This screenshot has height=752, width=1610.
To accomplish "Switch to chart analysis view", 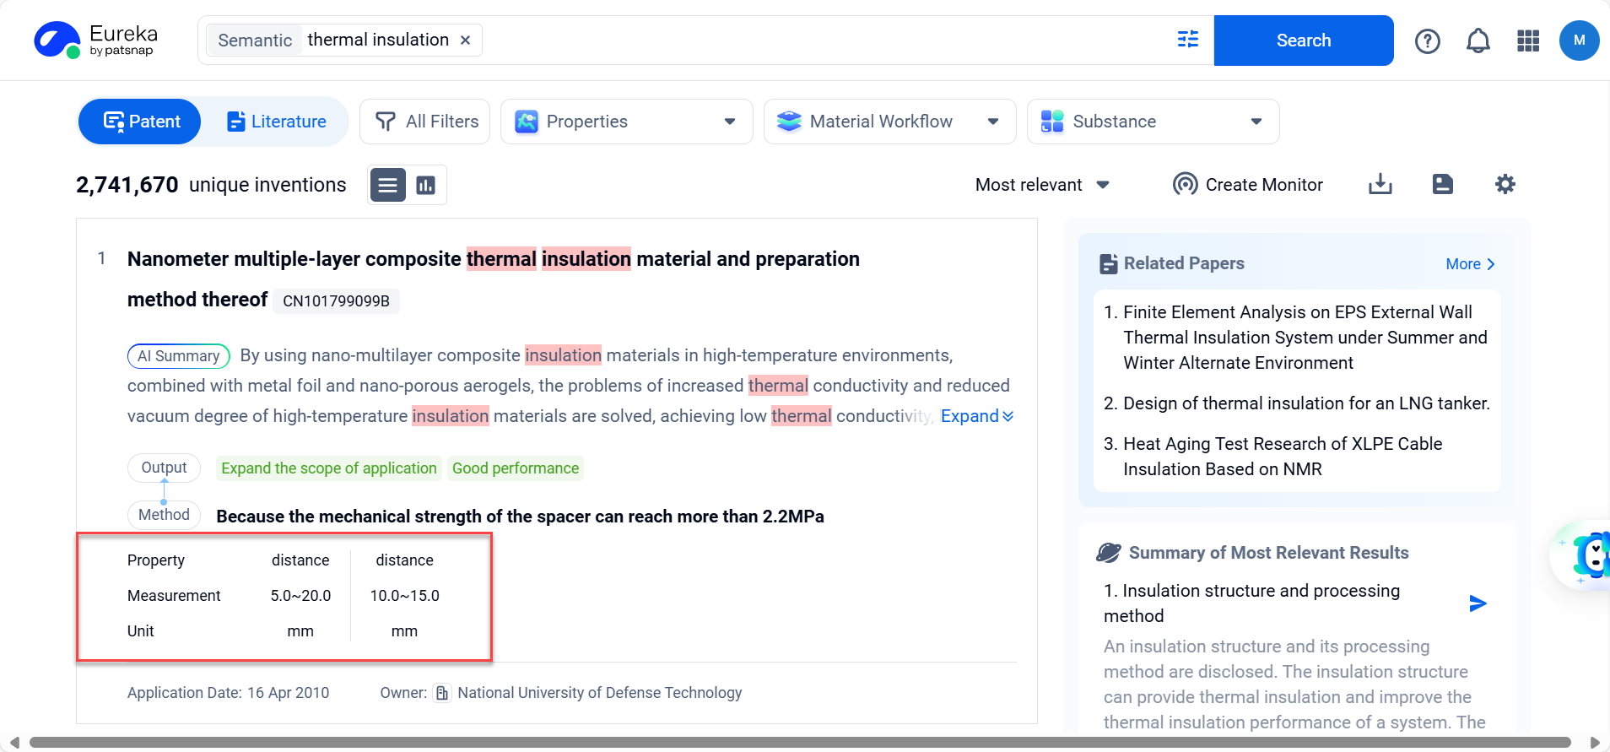I will point(426,185).
